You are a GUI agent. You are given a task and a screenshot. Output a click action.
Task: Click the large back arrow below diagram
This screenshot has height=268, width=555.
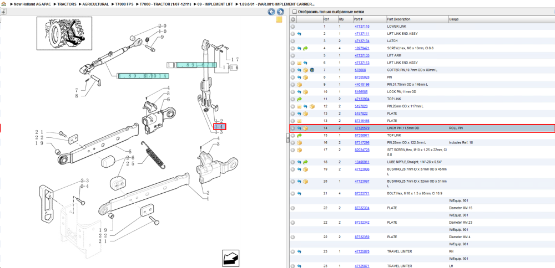230,258
